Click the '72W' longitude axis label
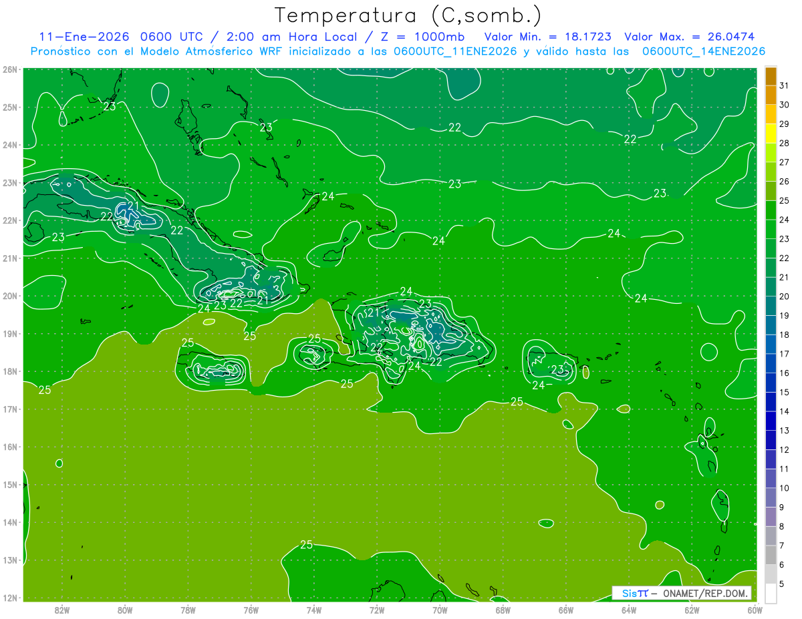This screenshot has height=619, width=802. (377, 610)
